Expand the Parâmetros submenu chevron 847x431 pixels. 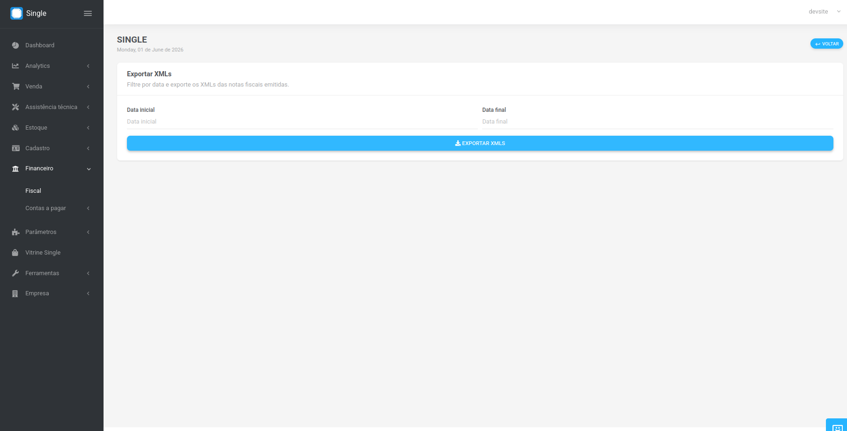(88, 232)
